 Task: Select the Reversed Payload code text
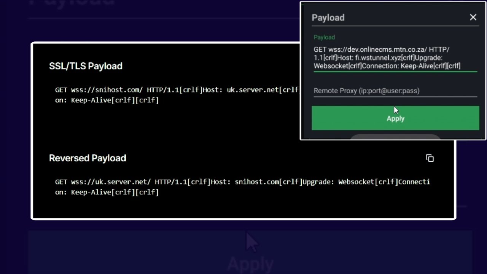[x=242, y=187]
